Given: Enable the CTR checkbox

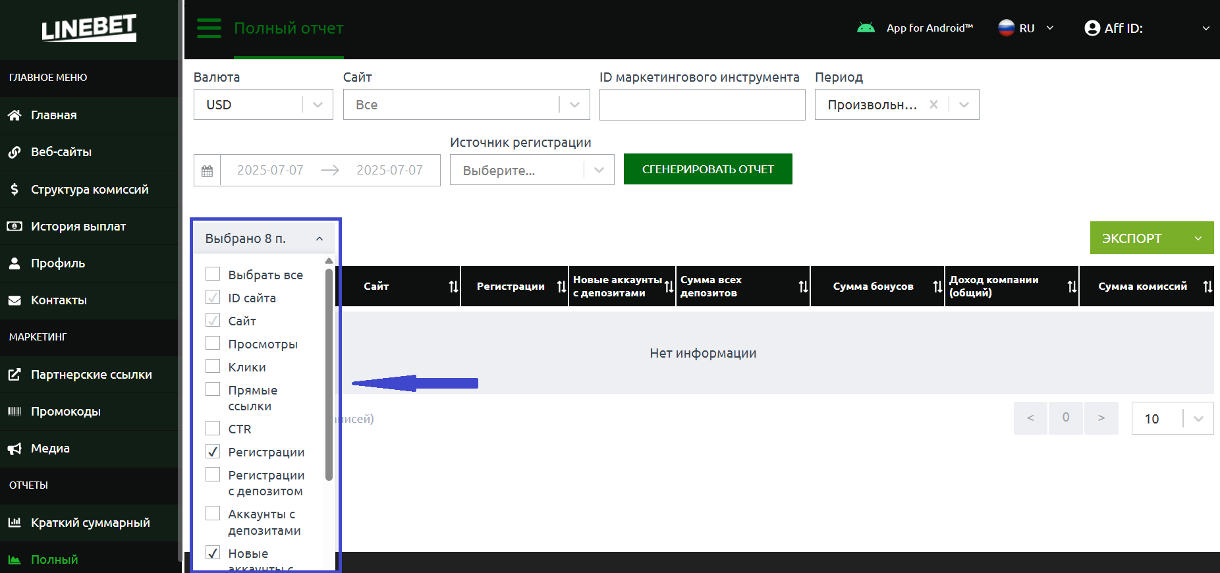Looking at the screenshot, I should (213, 428).
